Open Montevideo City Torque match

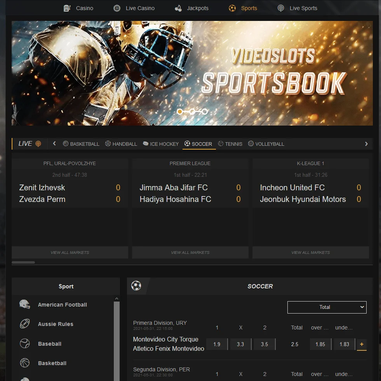pyautogui.click(x=169, y=344)
